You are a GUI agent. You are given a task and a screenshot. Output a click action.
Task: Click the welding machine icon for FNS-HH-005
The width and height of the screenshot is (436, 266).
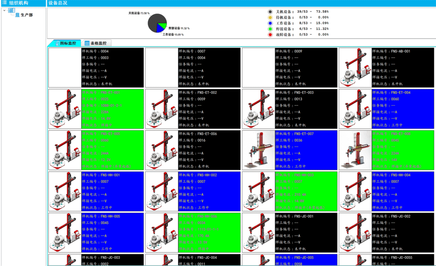point(64,232)
